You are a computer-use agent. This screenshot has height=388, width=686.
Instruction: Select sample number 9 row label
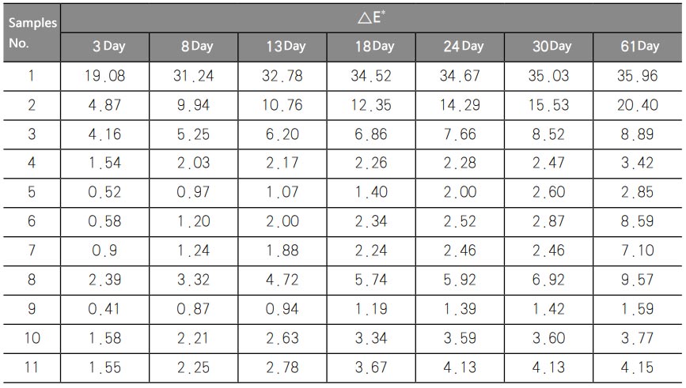coord(31,309)
